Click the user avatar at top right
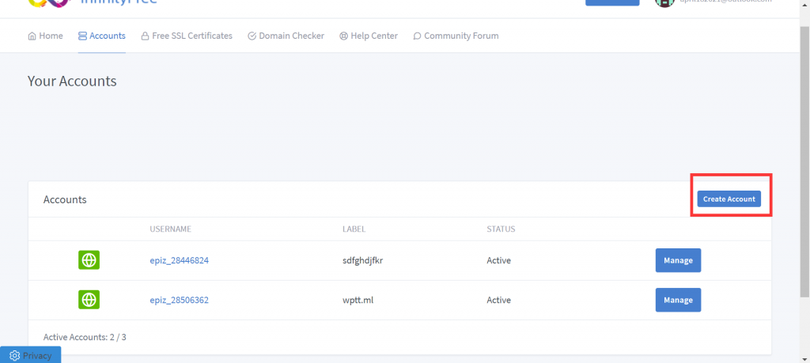The image size is (810, 363). coord(664,2)
